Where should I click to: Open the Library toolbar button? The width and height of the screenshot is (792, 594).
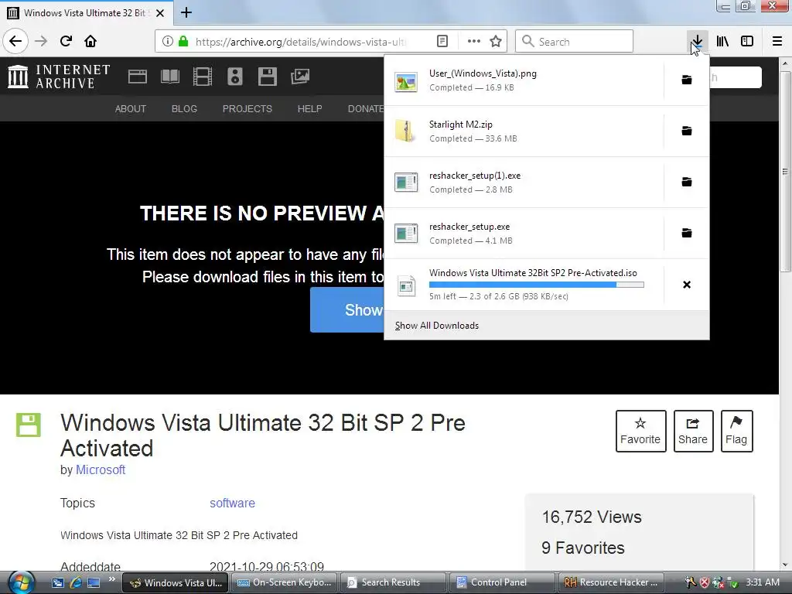pyautogui.click(x=722, y=42)
